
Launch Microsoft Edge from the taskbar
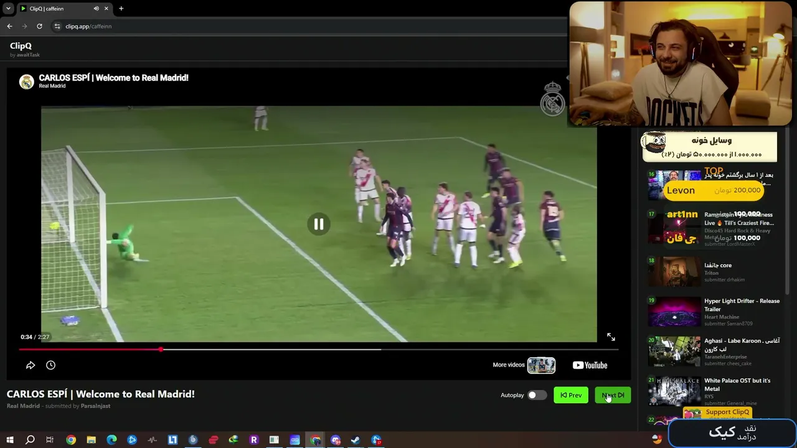click(111, 440)
